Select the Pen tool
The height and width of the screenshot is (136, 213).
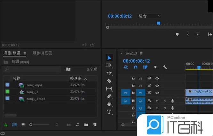[x=109, y=96]
